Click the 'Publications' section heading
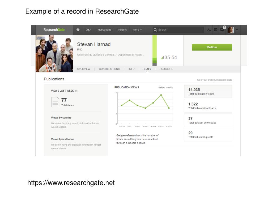Viewport: 272px width, 204px height. click(x=54, y=79)
